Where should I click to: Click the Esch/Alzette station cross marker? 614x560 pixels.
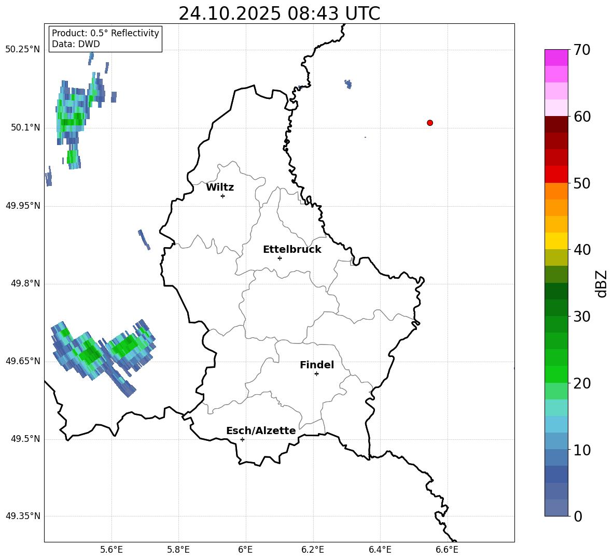coord(242,439)
